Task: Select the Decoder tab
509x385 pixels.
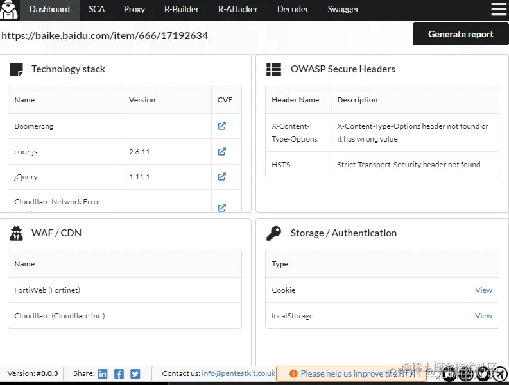Action: point(293,10)
